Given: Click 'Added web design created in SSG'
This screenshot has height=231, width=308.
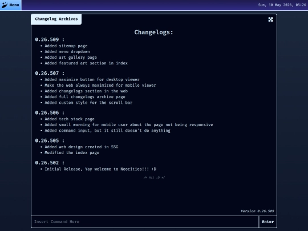Looking at the screenshot, I should pyautogui.click(x=82, y=147).
